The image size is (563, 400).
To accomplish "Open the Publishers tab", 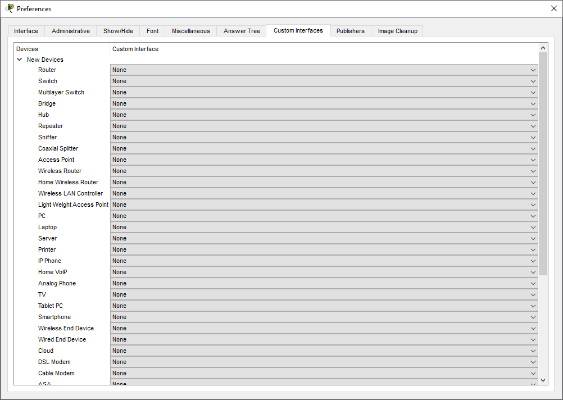I will click(x=350, y=31).
